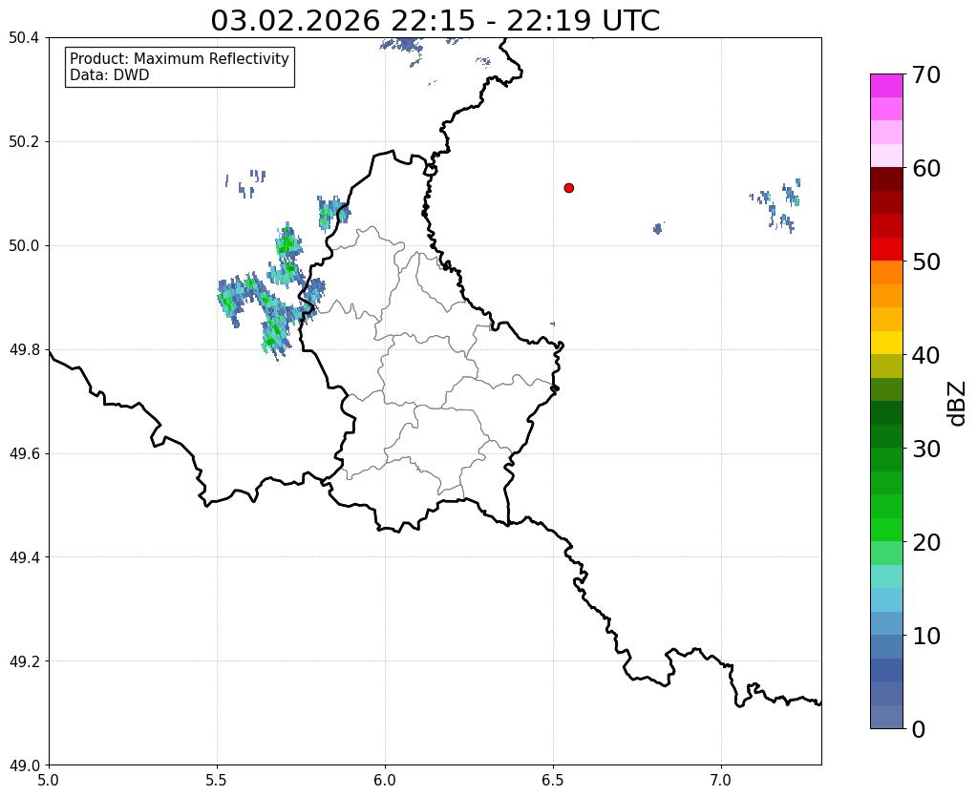Click the latitude 50.2 axis label

(24, 142)
